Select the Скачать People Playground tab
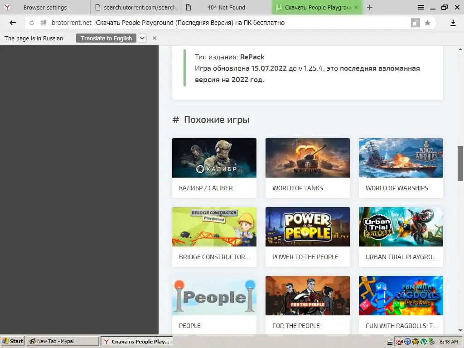This screenshot has width=464, height=348. 317,7
